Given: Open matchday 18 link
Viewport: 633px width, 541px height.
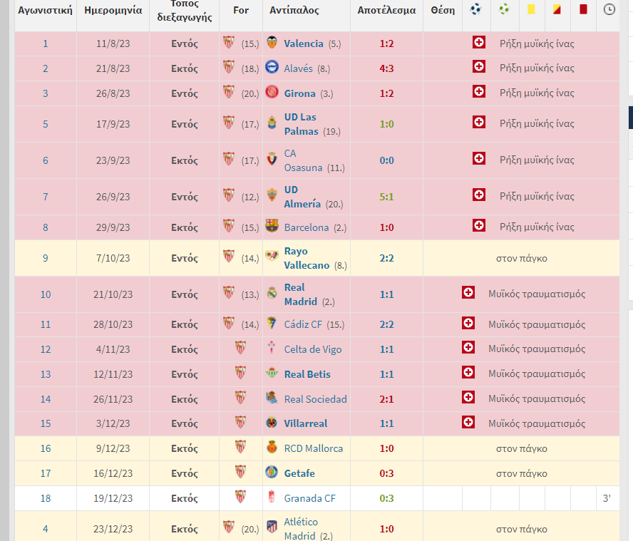Looking at the screenshot, I should tap(46, 498).
